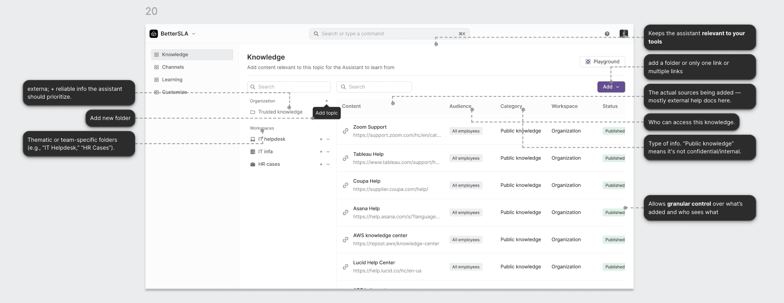Click the plus icon for IT helpdesk
This screenshot has width=784, height=303.
point(321,139)
